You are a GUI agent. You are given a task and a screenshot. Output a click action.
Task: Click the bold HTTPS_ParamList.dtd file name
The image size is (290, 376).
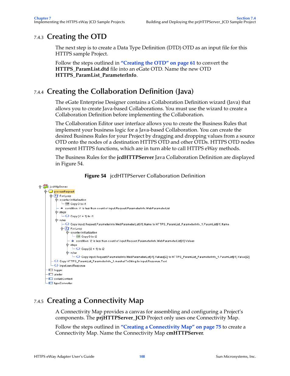[x=82, y=69]
